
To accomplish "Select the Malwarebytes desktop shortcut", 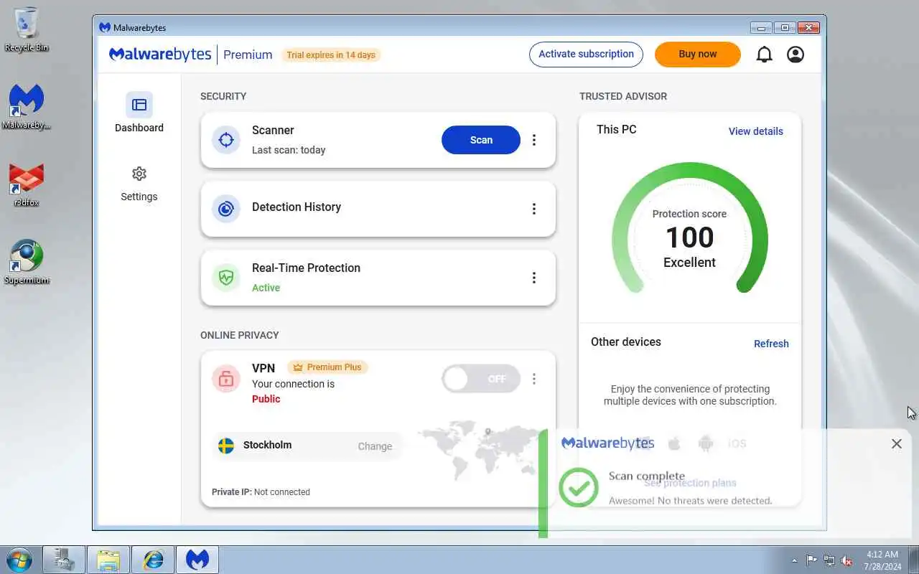I will coord(27,107).
